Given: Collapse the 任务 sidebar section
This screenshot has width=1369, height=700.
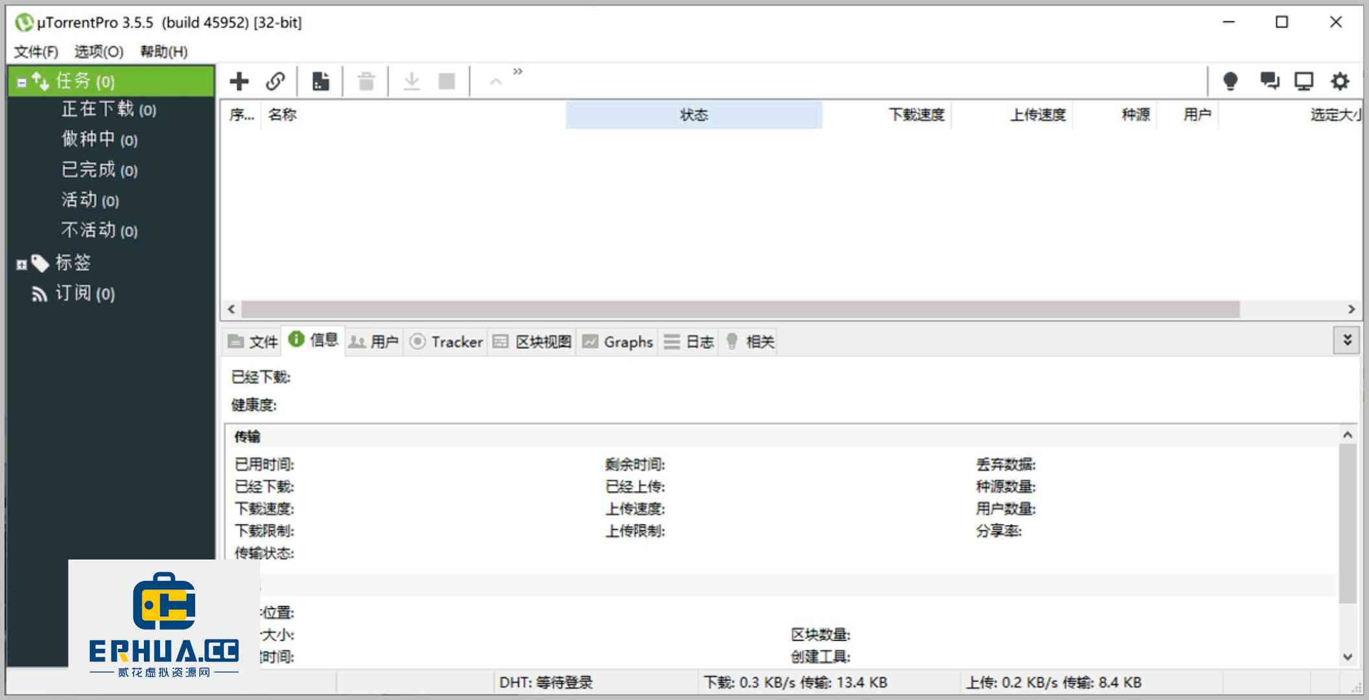Looking at the screenshot, I should pyautogui.click(x=21, y=82).
